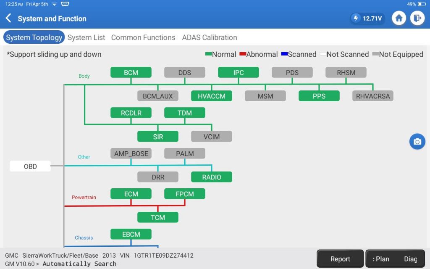Image resolution: width=430 pixels, height=269 pixels.
Task: Select the ECM powertrain module
Action: click(131, 194)
